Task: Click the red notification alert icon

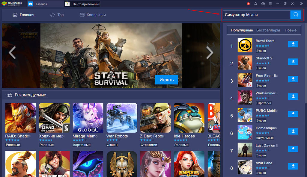Action: pos(248,4)
